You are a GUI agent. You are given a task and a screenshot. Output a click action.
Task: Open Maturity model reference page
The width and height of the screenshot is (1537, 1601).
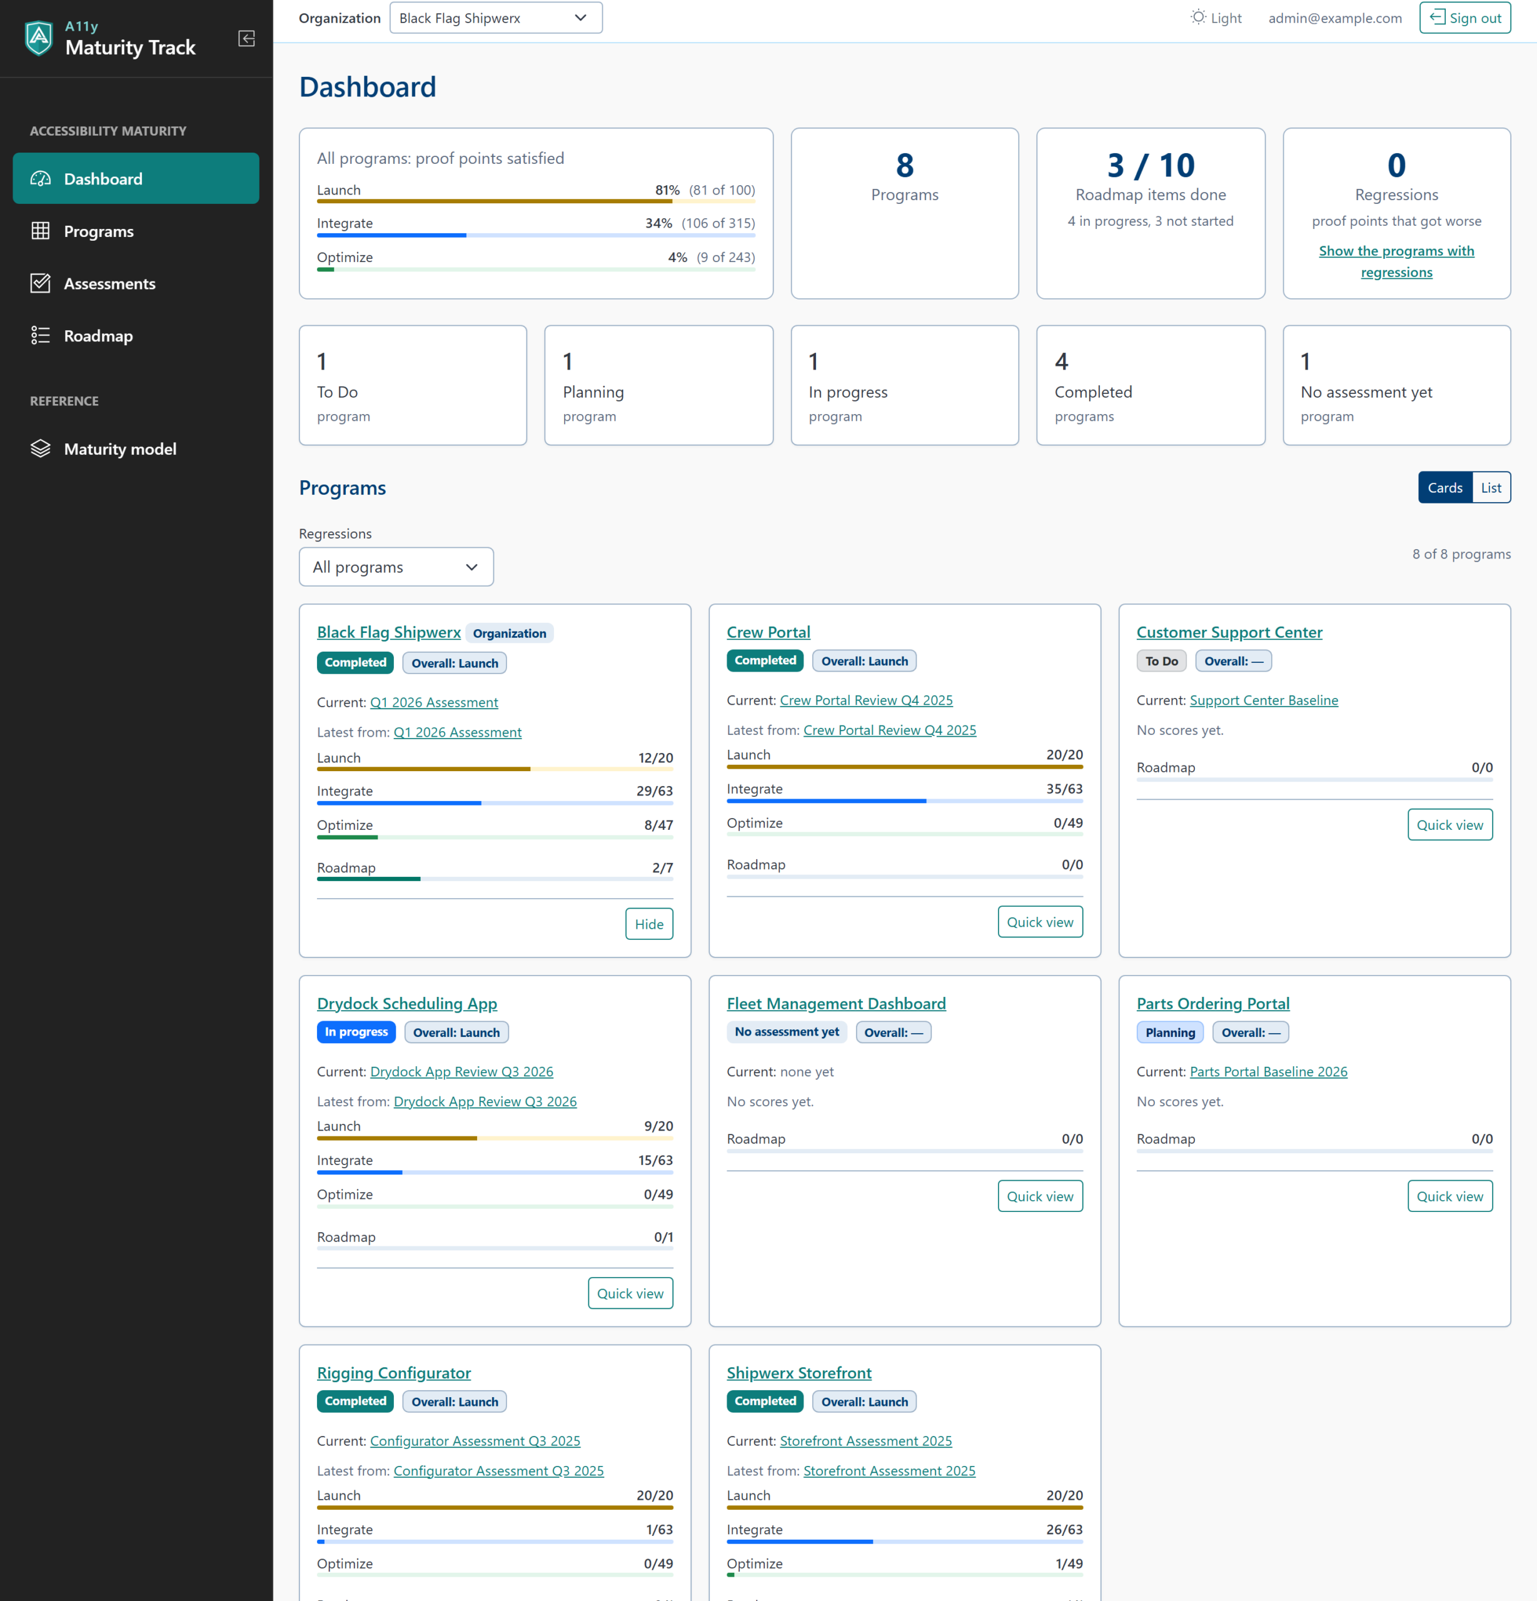click(x=136, y=448)
